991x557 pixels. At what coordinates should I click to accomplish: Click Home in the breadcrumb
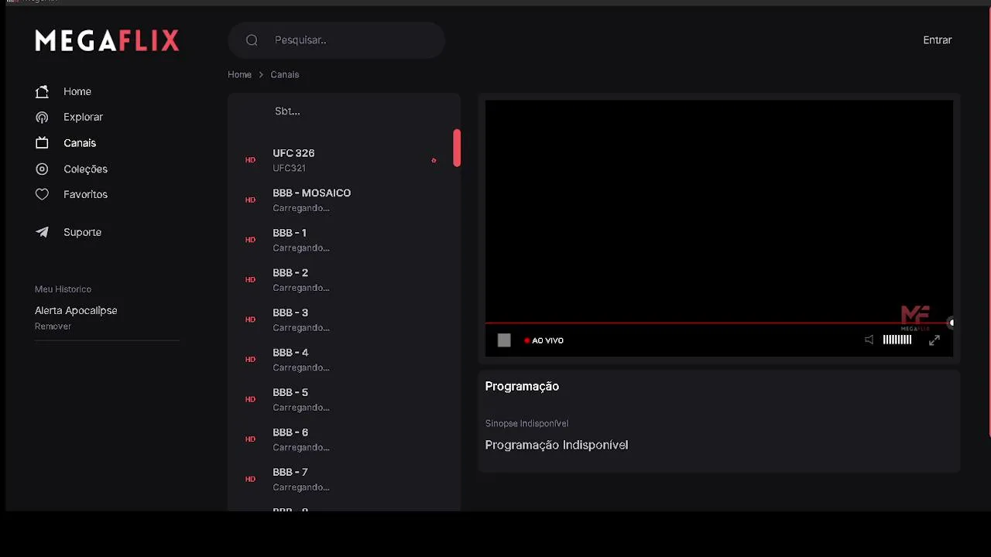(239, 74)
